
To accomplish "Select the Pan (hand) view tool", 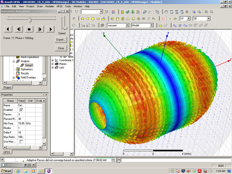I will click(x=166, y=12).
